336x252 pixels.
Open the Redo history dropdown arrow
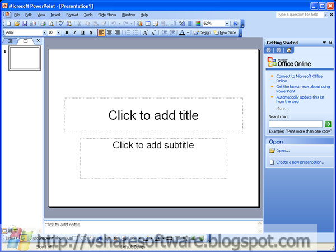tap(132, 24)
